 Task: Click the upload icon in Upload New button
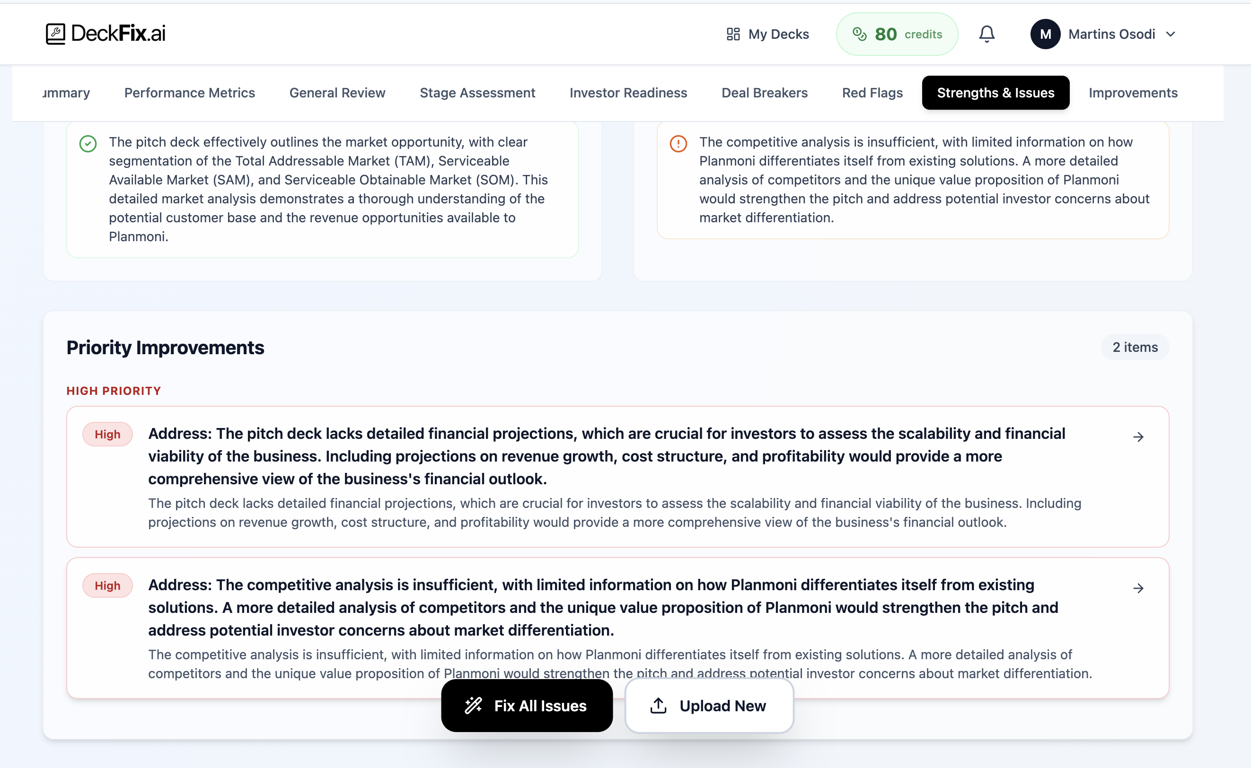[x=658, y=706]
